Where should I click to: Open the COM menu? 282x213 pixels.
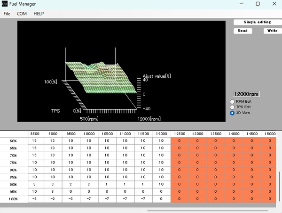(x=22, y=14)
